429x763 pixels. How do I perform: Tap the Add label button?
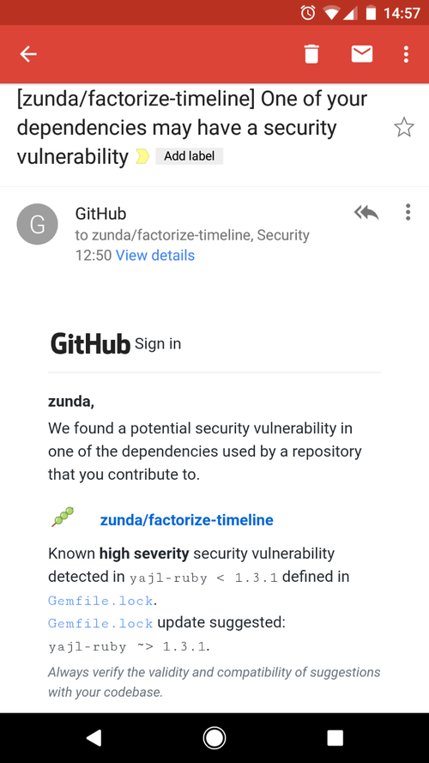tap(190, 156)
